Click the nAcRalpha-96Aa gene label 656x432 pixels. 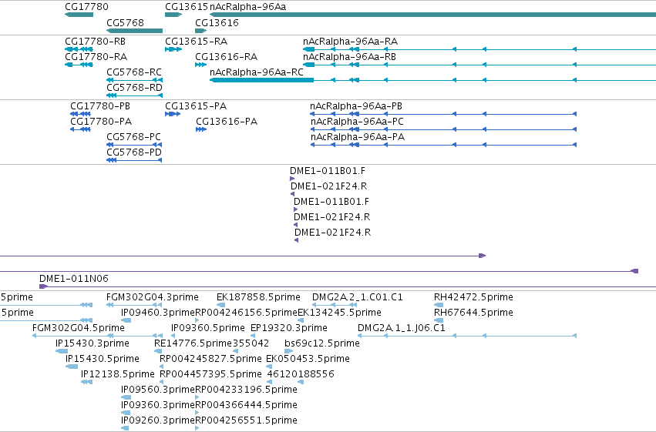pos(247,7)
